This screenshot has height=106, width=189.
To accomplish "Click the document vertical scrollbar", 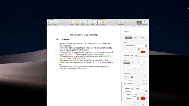I will [x=121, y=92].
